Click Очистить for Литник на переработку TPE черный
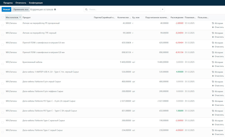The image size is (225, 137). coord(218,37)
